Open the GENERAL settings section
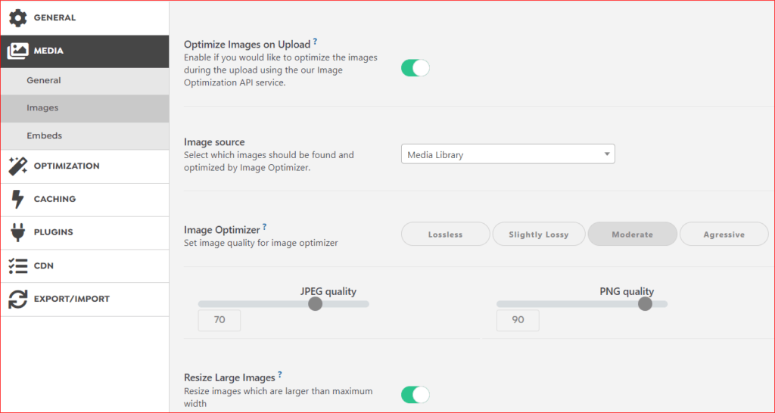The image size is (775, 413). pos(85,18)
